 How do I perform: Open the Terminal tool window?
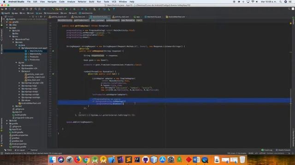click(x=33, y=150)
